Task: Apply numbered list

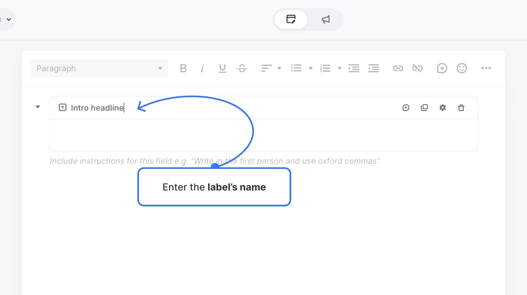Action: (325, 68)
